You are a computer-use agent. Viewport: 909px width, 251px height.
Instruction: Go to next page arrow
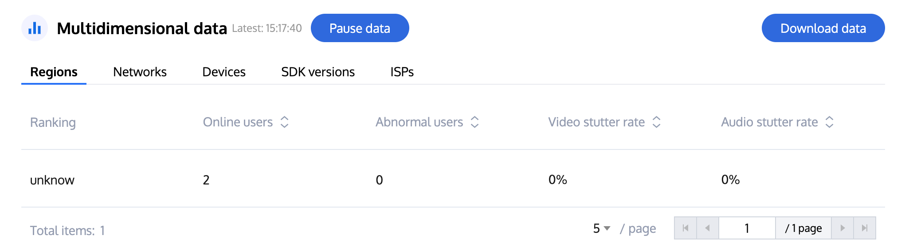click(842, 228)
